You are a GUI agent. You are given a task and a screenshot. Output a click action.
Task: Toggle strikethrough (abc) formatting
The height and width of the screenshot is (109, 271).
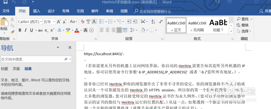[40, 30]
